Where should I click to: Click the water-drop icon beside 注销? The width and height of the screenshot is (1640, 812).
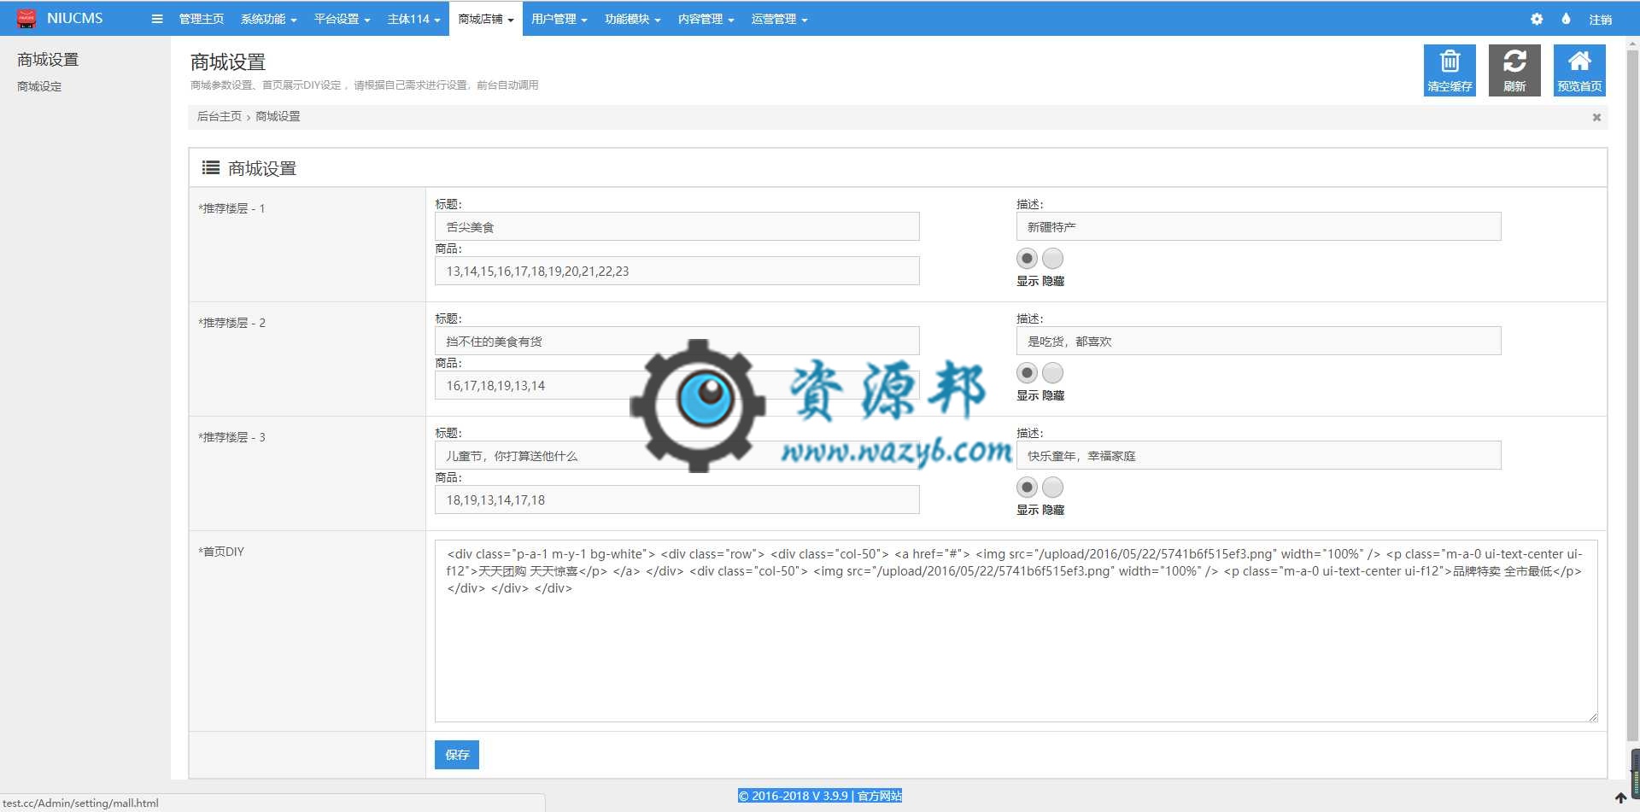(x=1566, y=19)
